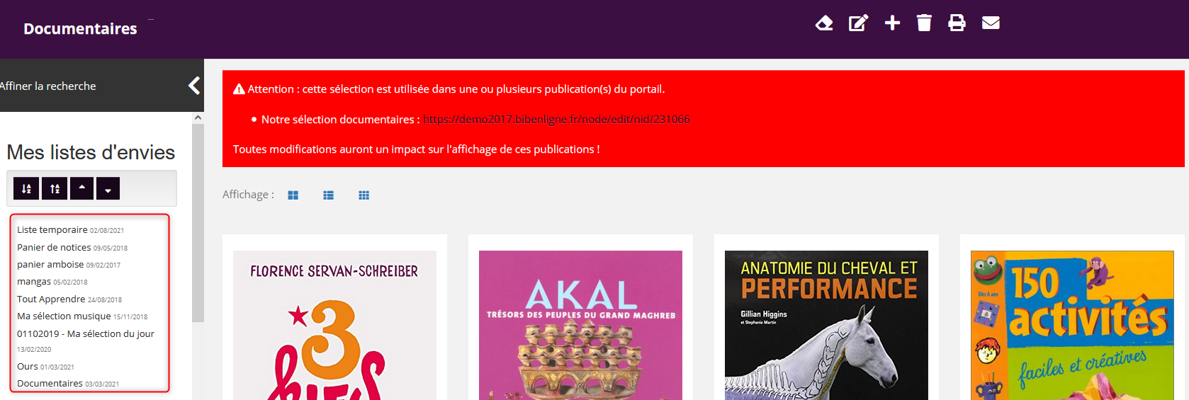Switch to small grid display view
1189x400 pixels.
pyautogui.click(x=364, y=195)
